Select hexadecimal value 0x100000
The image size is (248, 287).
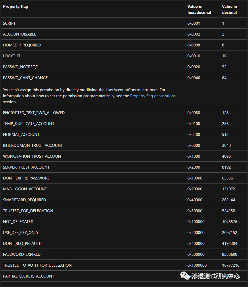click(196, 222)
